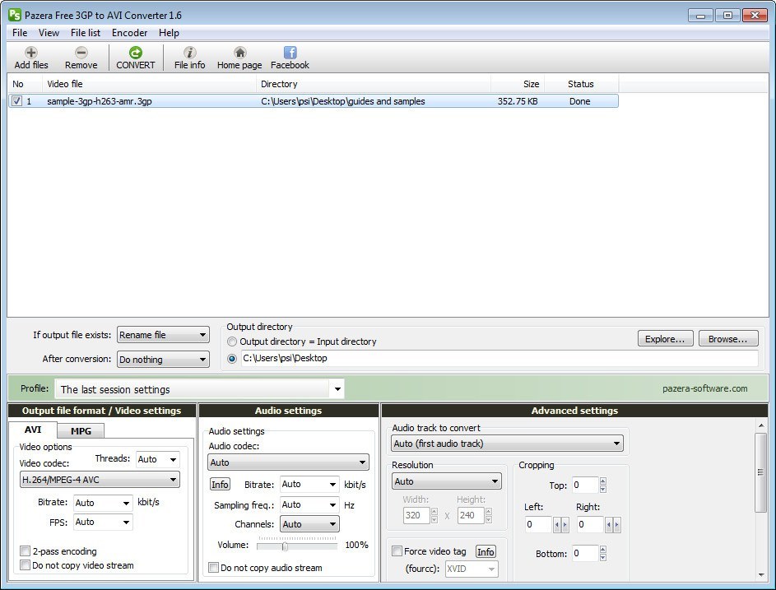This screenshot has height=590, width=776.
Task: Adjust the audio Volume slider
Action: pos(283,544)
